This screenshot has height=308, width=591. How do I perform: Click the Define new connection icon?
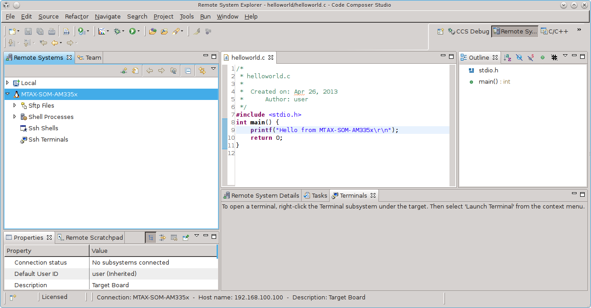click(x=123, y=71)
